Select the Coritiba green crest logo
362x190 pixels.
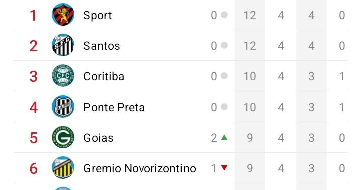(x=63, y=76)
